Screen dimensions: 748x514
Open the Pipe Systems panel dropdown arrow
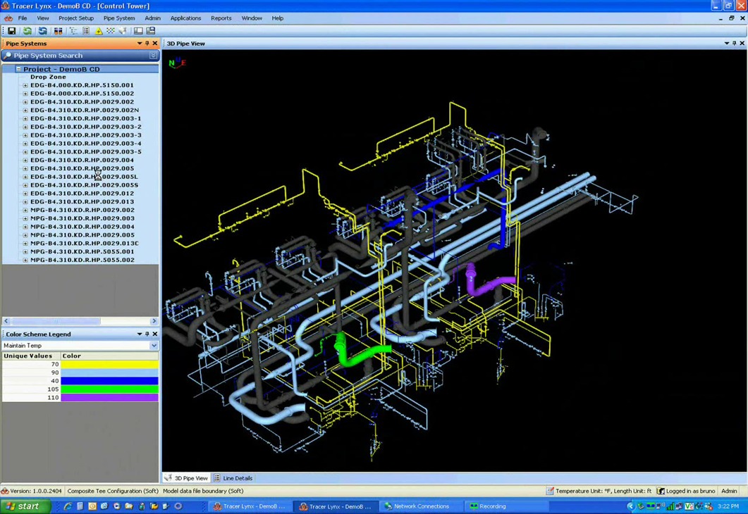[140, 44]
